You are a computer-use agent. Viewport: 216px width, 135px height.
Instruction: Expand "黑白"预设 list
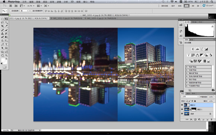187,79
